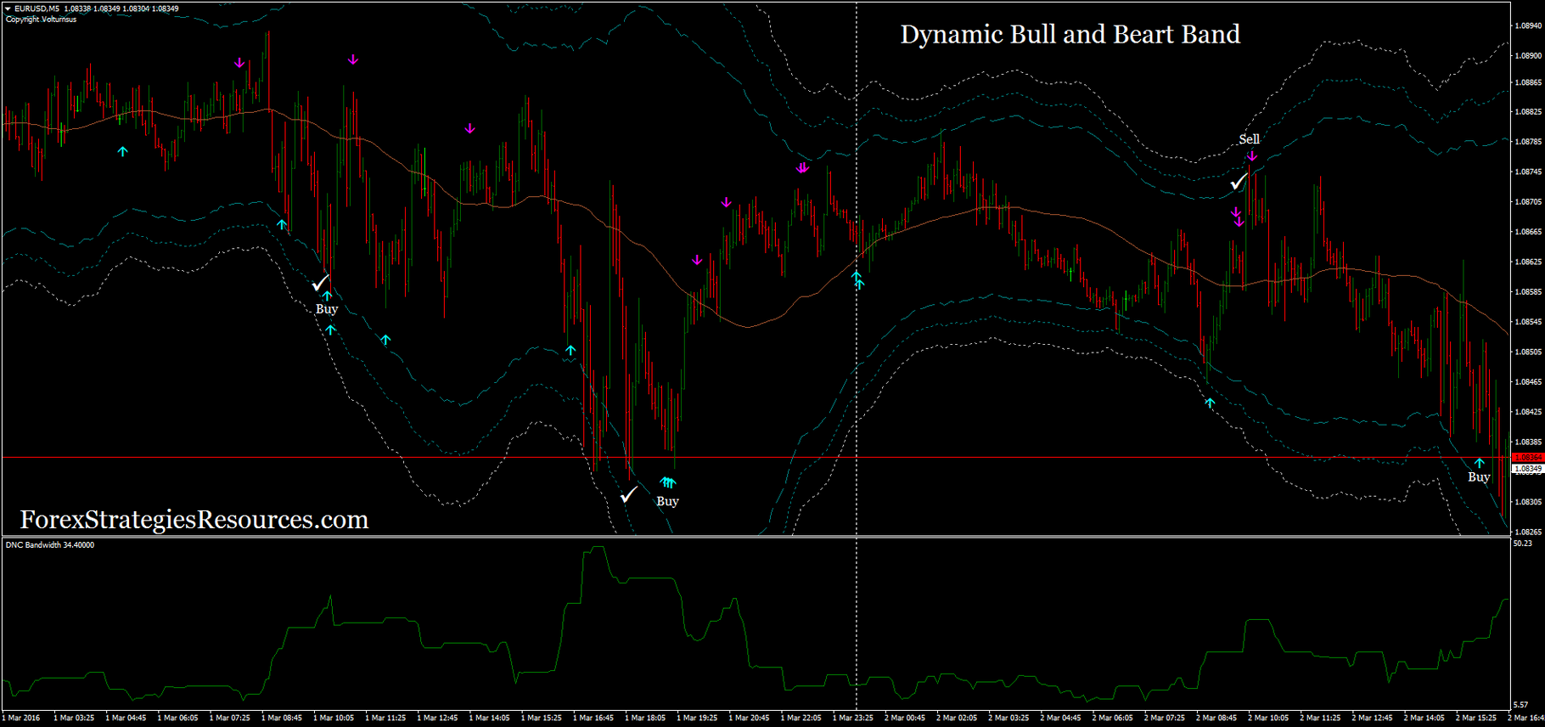Select the double magenta down-arrow marker
The height and width of the screenshot is (727, 1545).
802,168
